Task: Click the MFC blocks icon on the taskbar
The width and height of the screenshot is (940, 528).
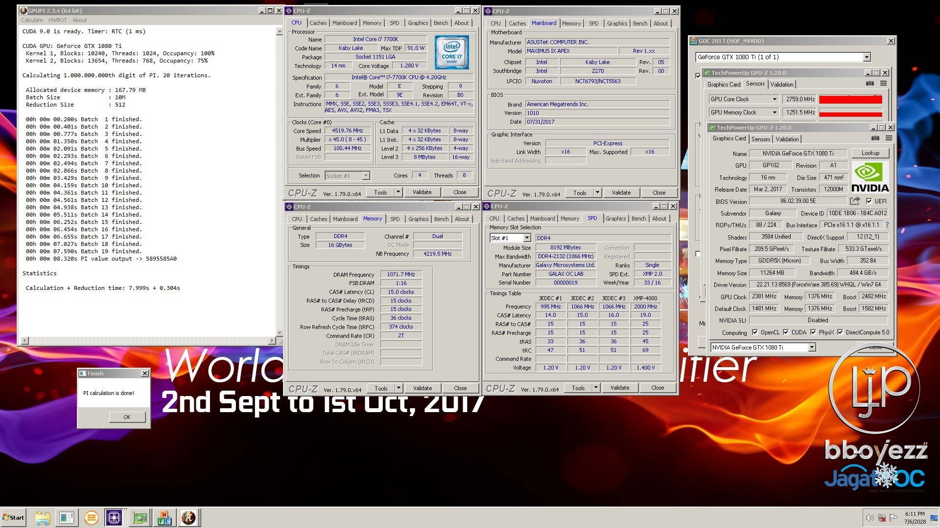Action: pyautogui.click(x=164, y=517)
